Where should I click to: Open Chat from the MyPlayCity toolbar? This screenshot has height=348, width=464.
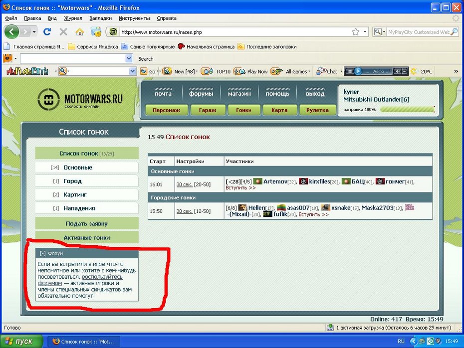tap(327, 71)
